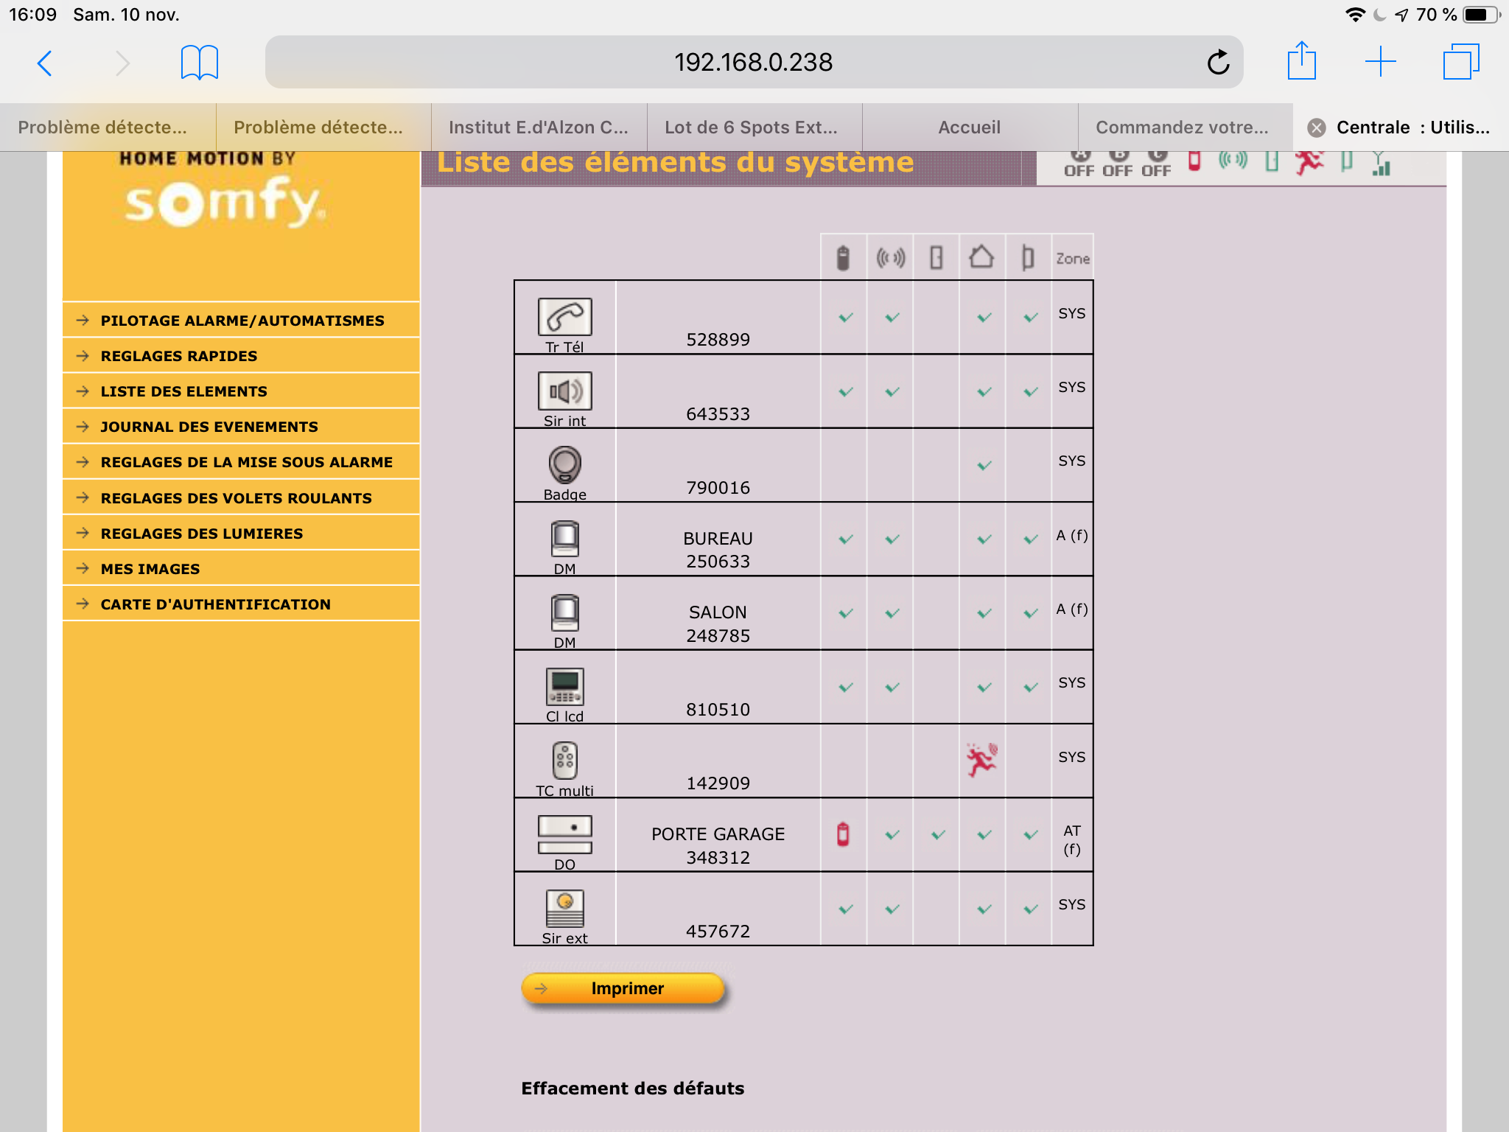Viewport: 1509px width, 1132px height.
Task: Close the Centrale tab
Action: (x=1316, y=128)
